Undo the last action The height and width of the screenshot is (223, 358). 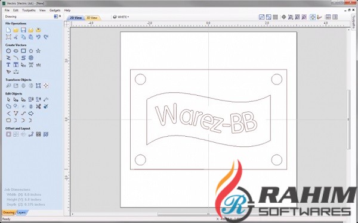point(38,37)
